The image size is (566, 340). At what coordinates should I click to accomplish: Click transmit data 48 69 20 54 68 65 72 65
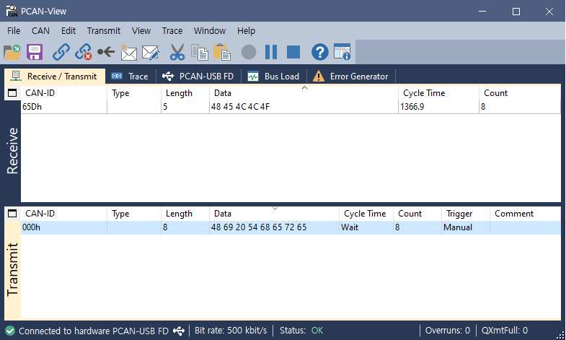point(259,227)
